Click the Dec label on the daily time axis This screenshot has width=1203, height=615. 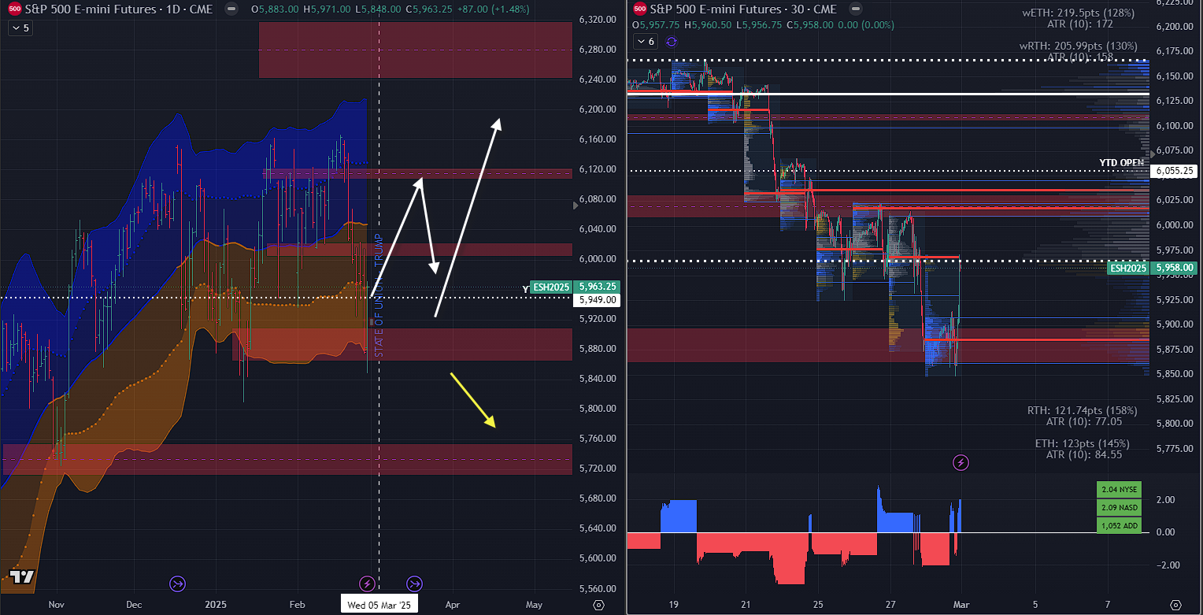tap(133, 605)
